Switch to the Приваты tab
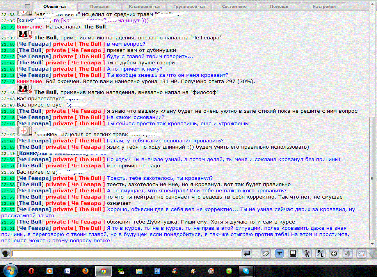Image resolution: width=377 pixels, height=277 pixels. [x=100, y=7]
